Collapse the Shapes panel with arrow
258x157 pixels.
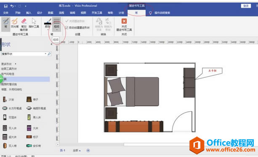(51, 44)
